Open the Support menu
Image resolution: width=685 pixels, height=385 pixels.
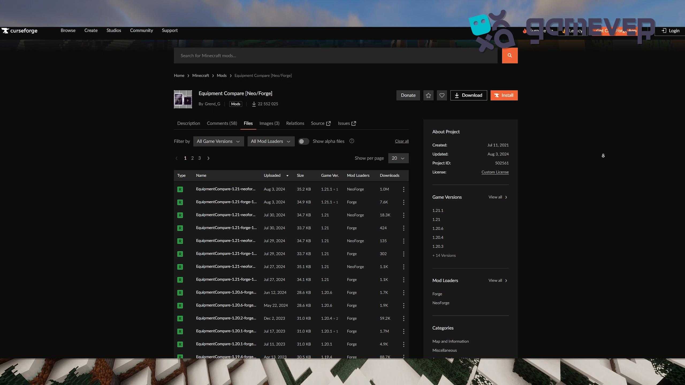click(170, 30)
